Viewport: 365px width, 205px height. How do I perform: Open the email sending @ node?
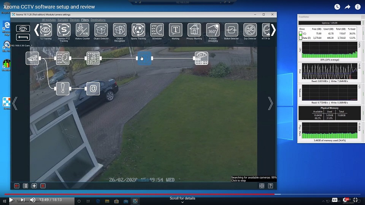tap(93, 88)
